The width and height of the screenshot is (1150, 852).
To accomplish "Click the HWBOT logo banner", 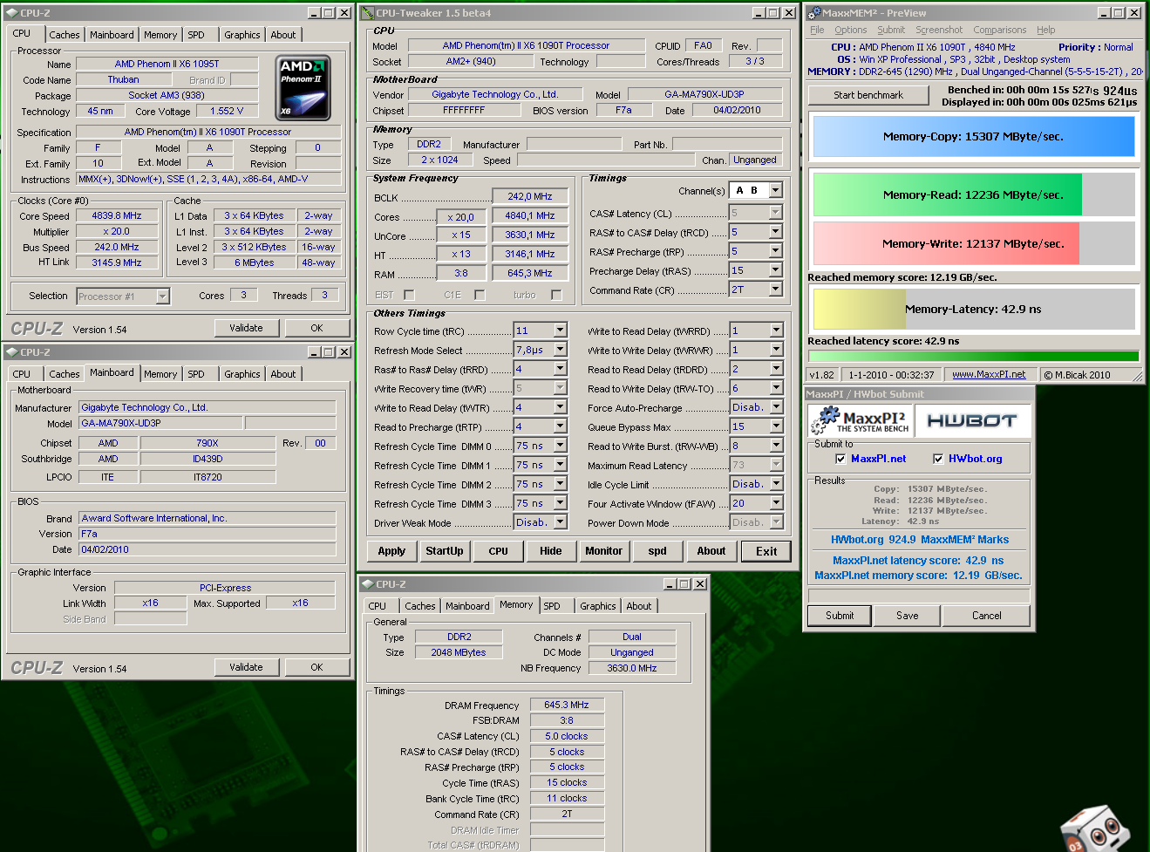I will click(x=971, y=420).
